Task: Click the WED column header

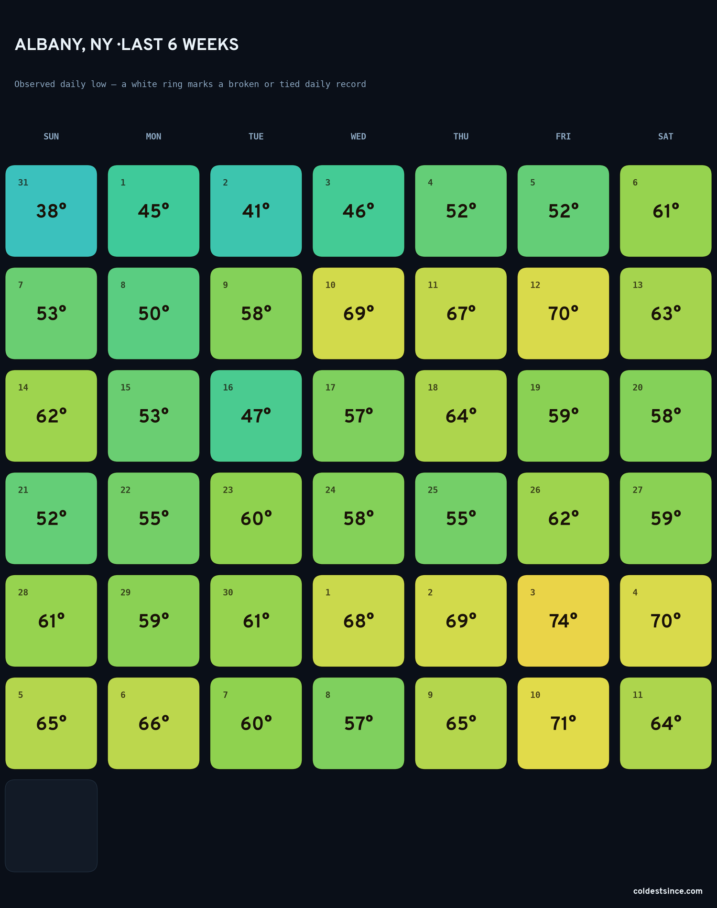Action: [358, 136]
